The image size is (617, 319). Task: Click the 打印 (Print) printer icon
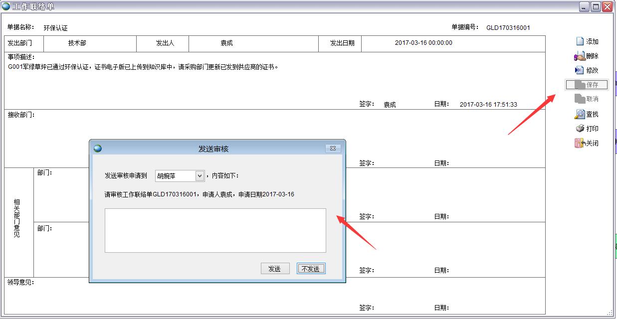(580, 129)
